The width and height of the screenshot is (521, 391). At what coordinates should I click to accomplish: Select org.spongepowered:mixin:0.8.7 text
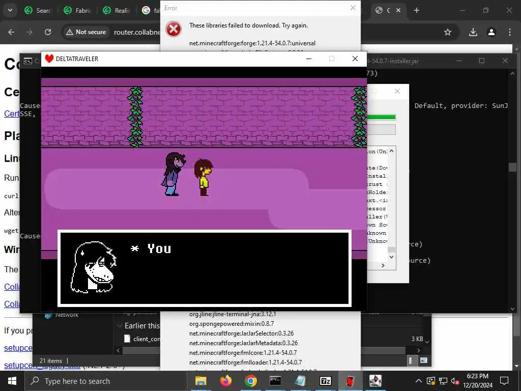coord(231,323)
